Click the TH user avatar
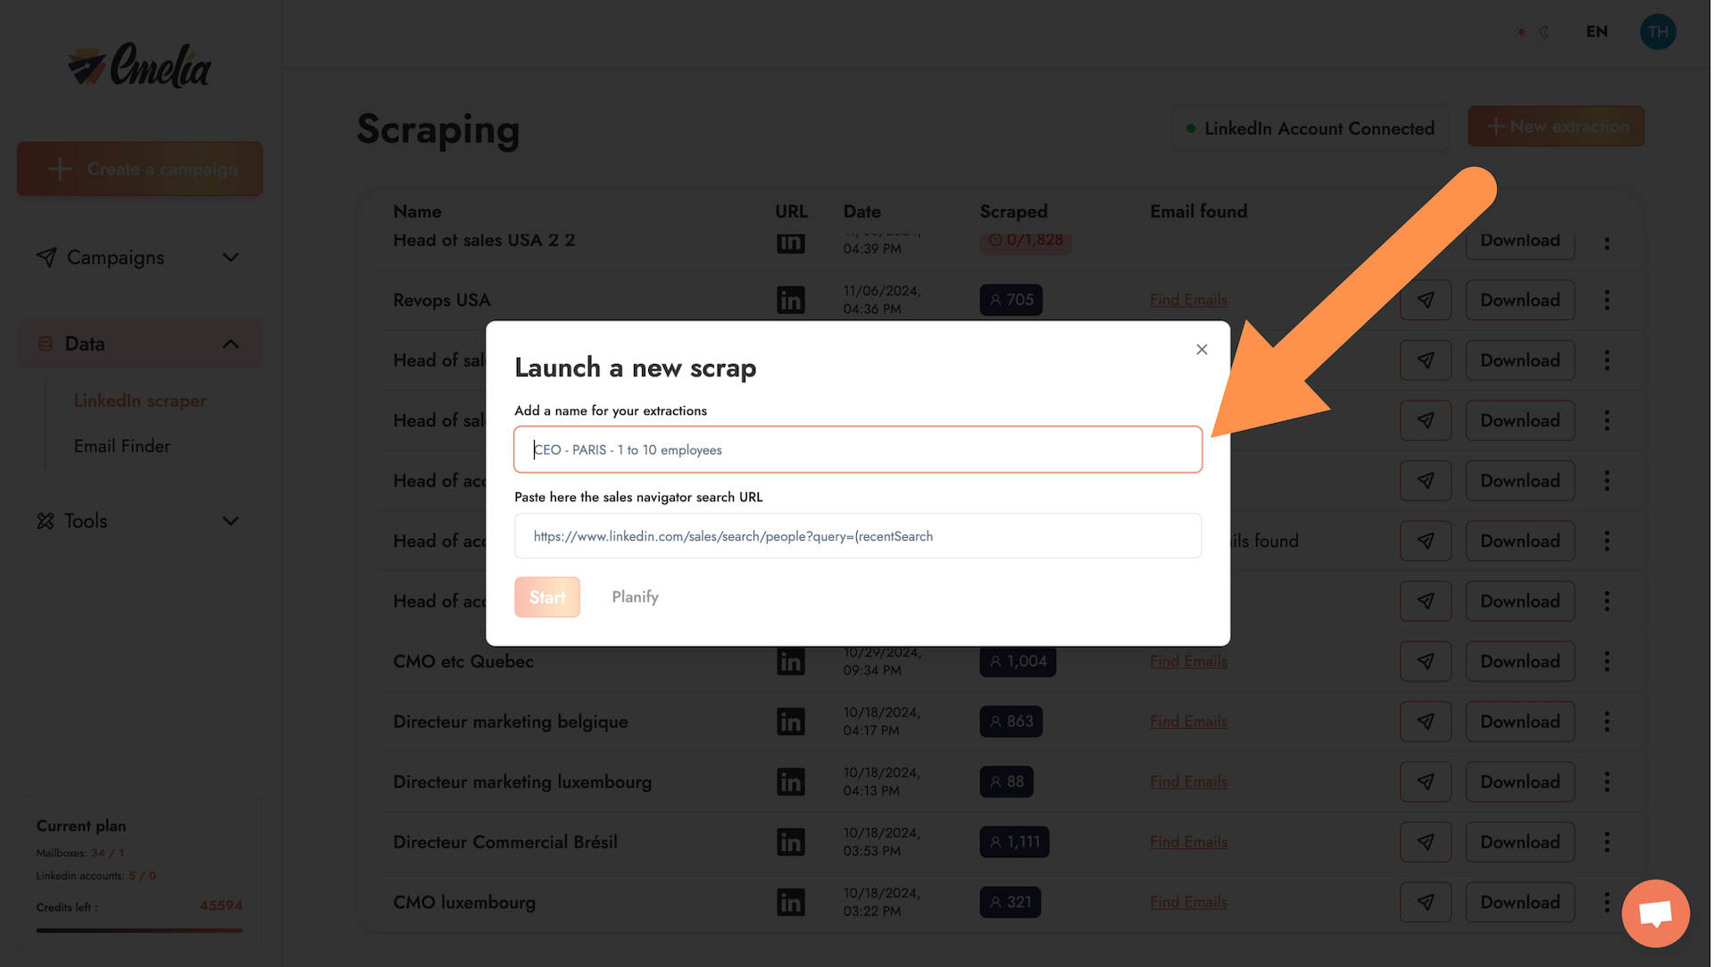1714x967 pixels. click(x=1658, y=32)
